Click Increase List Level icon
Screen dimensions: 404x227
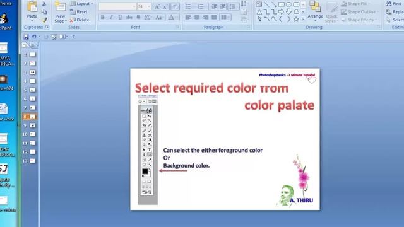coord(223,7)
